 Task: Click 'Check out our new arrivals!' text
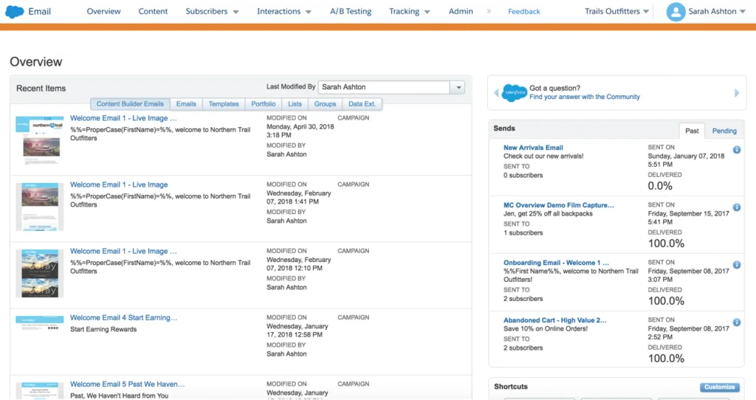point(543,156)
